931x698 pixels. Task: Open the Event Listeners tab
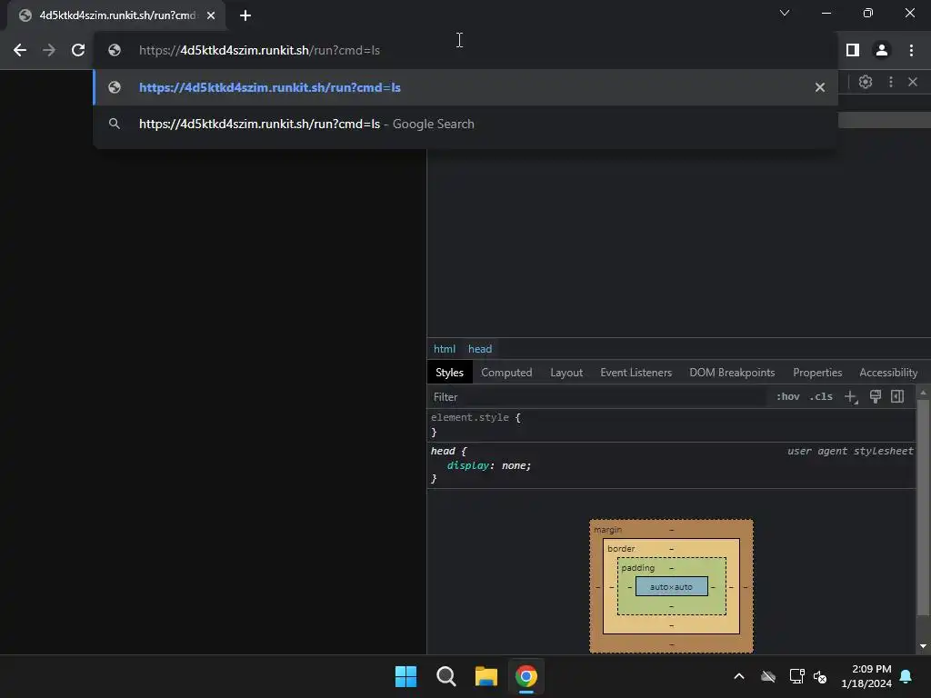click(636, 373)
